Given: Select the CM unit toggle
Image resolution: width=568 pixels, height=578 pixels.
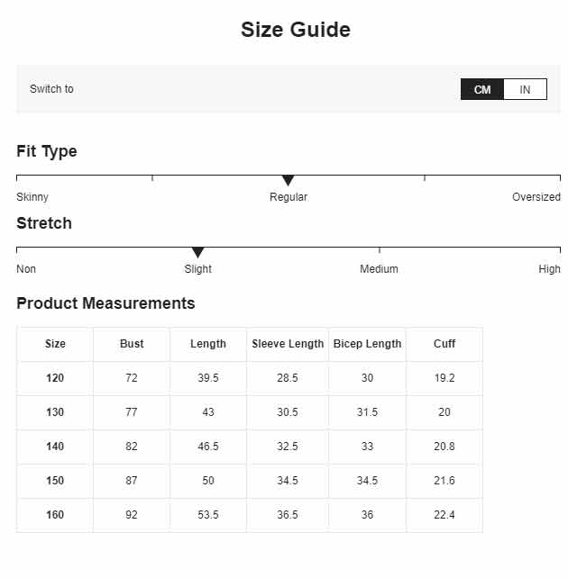Looking at the screenshot, I should click(482, 89).
